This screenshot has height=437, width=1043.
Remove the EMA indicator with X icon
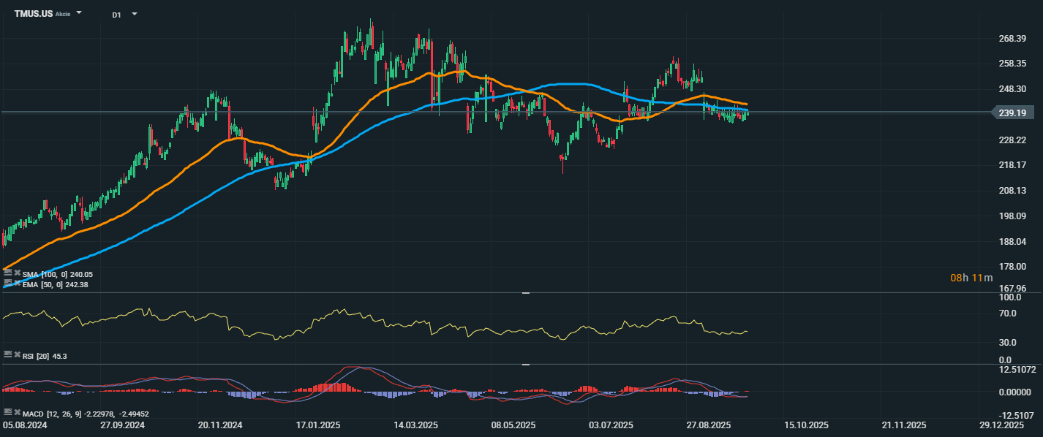pyautogui.click(x=17, y=282)
